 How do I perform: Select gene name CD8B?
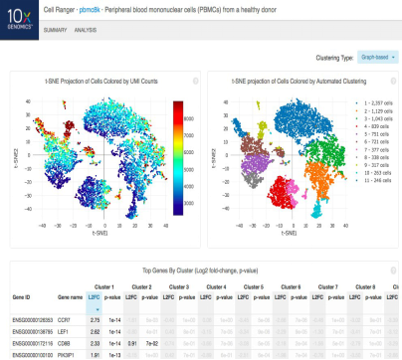click(64, 343)
